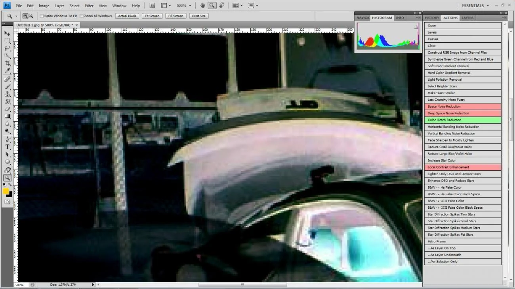
Task: Open the File menu
Action: point(19,6)
